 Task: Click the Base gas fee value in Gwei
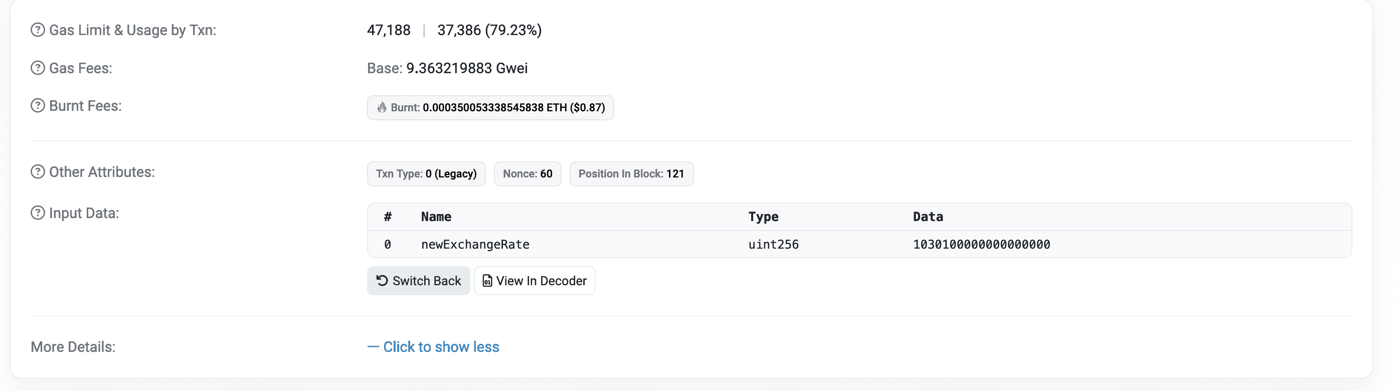coord(466,68)
